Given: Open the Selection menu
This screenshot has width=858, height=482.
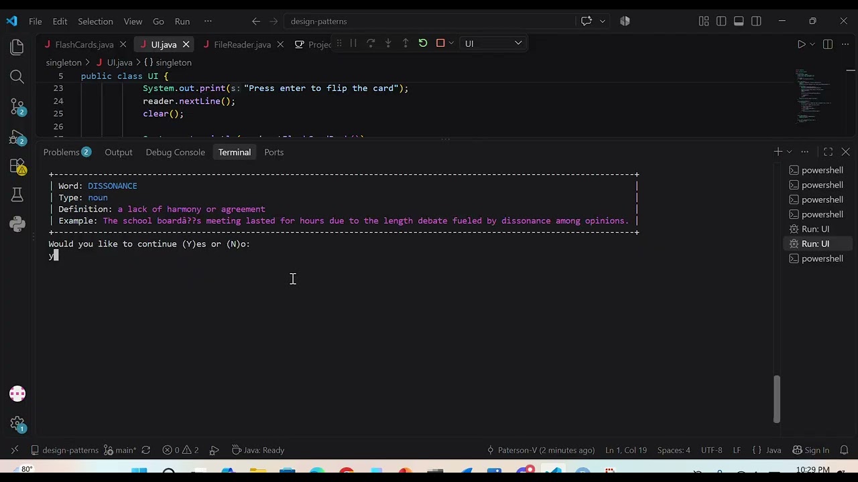Looking at the screenshot, I should [95, 21].
